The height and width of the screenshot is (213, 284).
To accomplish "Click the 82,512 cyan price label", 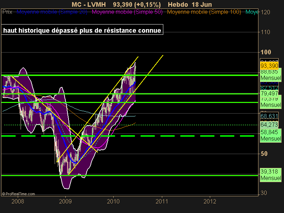I will coord(269,88).
